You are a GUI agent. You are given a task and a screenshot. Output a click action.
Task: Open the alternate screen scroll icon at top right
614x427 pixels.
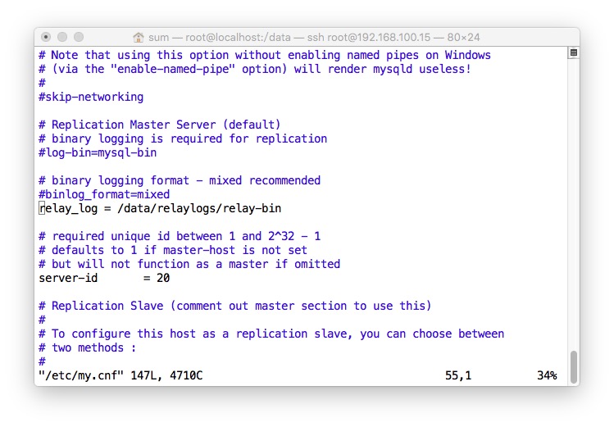coord(574,52)
